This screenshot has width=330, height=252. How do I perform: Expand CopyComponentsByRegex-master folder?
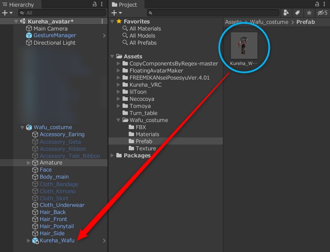[119, 63]
